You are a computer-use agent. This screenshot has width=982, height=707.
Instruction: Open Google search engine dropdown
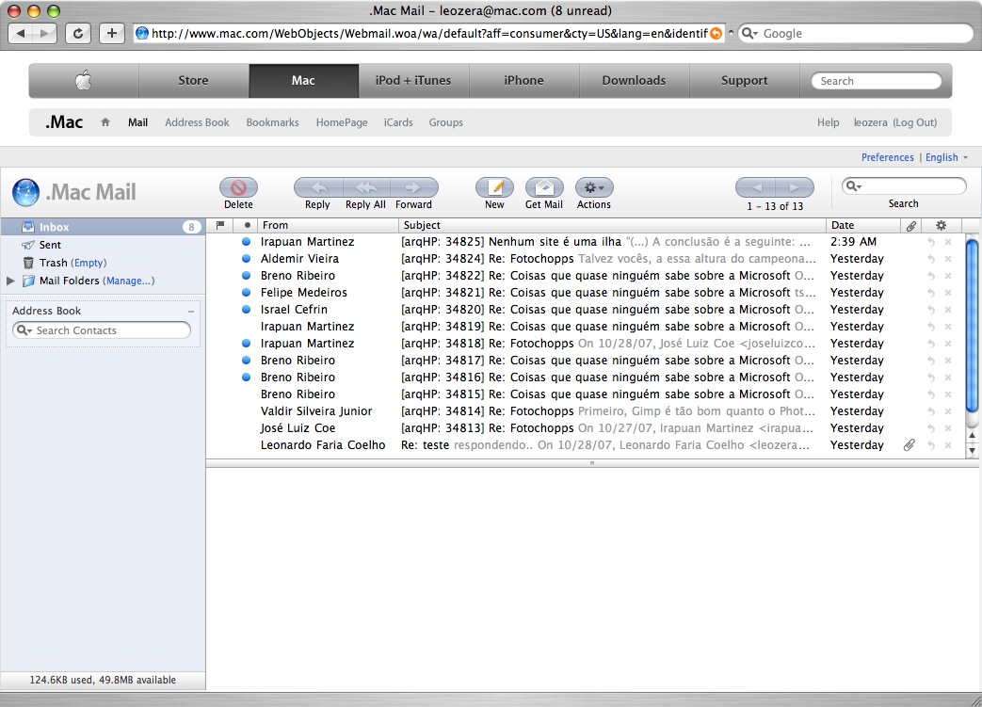pyautogui.click(x=749, y=33)
